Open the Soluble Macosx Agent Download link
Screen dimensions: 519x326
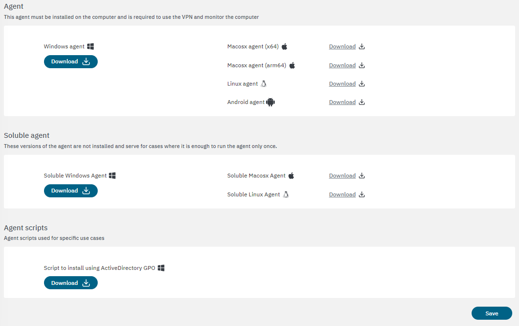(342, 176)
